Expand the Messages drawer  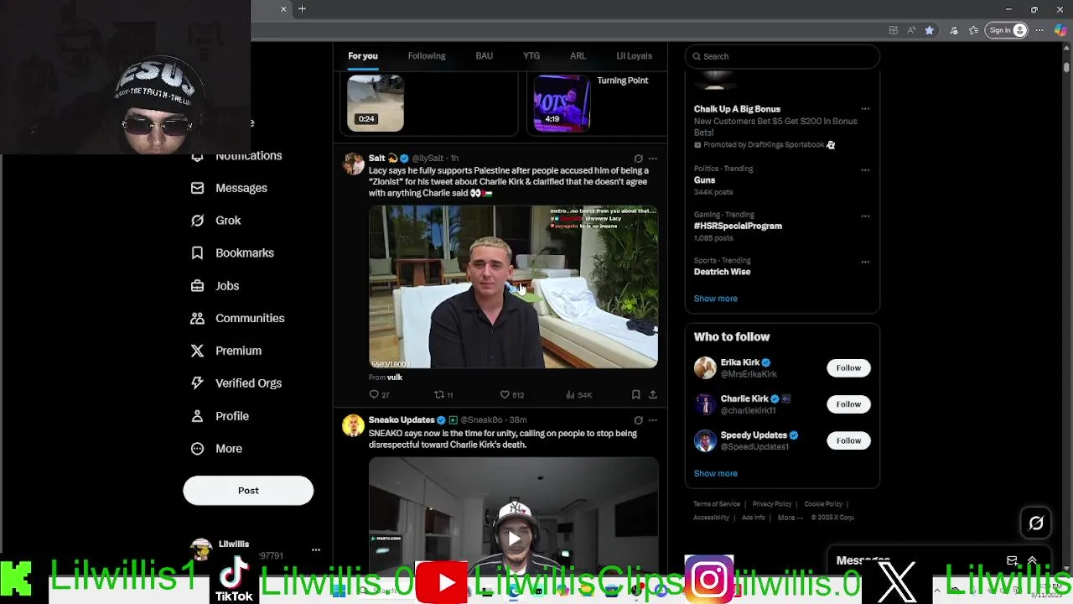pyautogui.click(x=1032, y=560)
